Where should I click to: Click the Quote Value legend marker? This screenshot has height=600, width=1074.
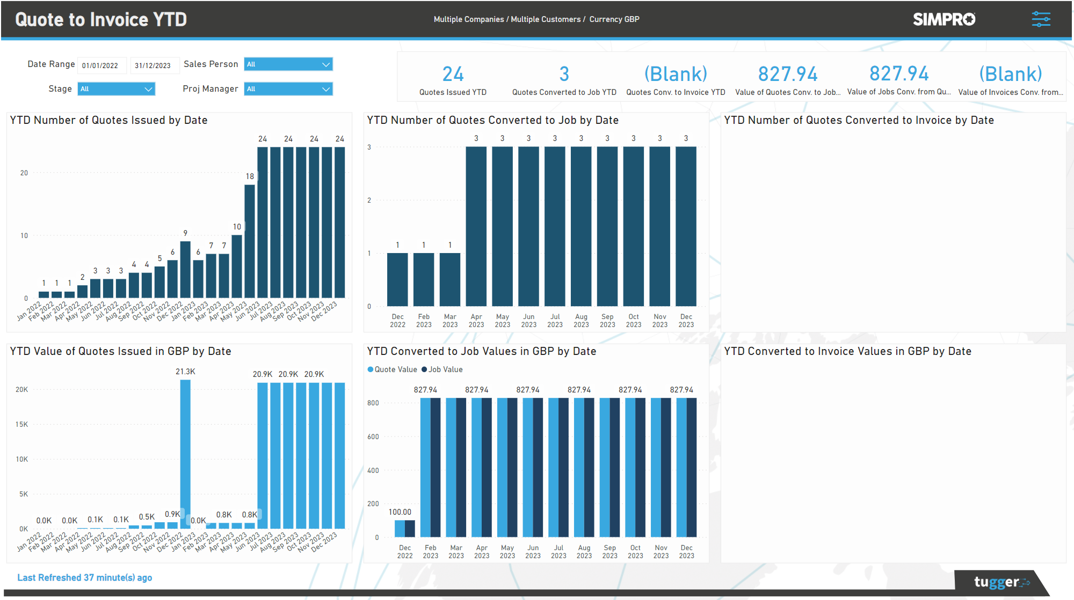371,369
